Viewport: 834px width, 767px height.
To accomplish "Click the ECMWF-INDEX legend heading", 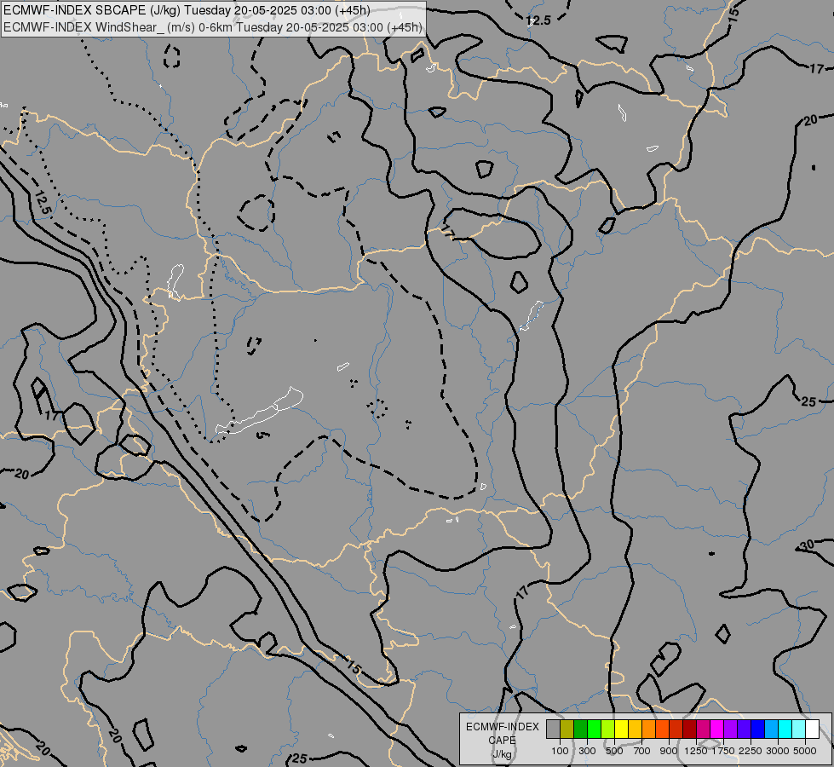I will [503, 727].
